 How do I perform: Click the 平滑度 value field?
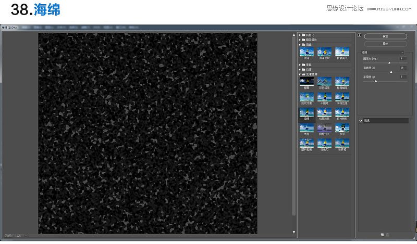pos(403,76)
